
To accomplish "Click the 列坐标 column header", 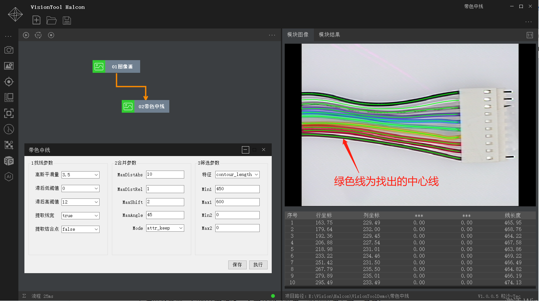I will tap(371, 215).
